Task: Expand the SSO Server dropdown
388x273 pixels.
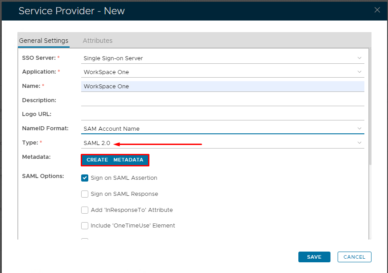Action: [x=222, y=58]
